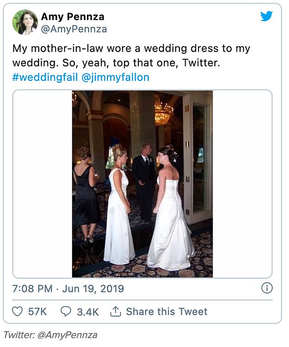Click the empty card area right of photo
Image resolution: width=289 pixels, height=347 pixels.
point(241,184)
